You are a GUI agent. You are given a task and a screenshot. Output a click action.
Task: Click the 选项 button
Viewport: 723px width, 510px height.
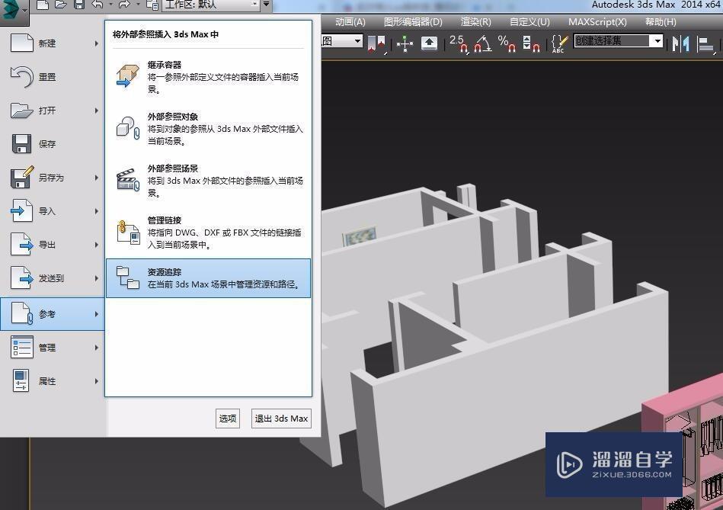point(227,418)
